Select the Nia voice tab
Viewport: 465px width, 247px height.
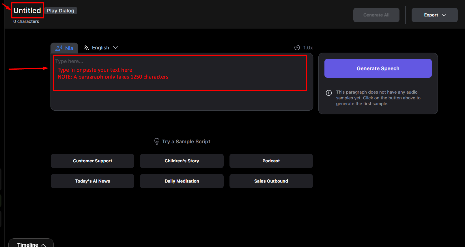pyautogui.click(x=64, y=48)
